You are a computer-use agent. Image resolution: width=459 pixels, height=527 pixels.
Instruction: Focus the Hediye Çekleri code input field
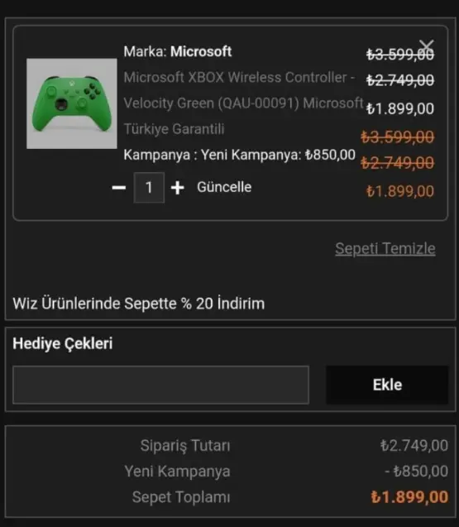click(x=160, y=385)
